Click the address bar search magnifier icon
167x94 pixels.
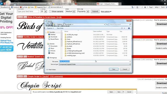[47, 4]
